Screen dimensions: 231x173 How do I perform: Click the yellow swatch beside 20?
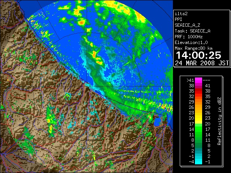click(199, 118)
